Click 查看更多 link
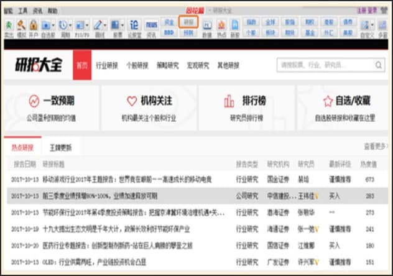Image resolution: width=393 pixels, height=276 pixels. click(376, 147)
